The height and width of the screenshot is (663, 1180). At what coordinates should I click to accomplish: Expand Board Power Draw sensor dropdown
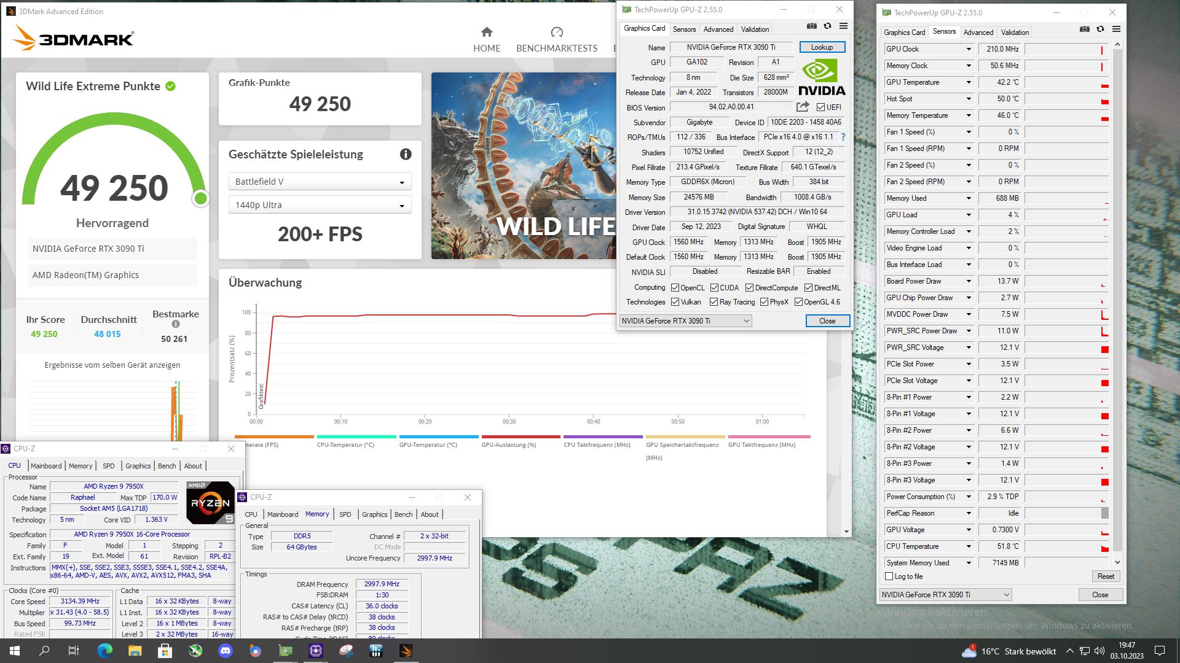click(969, 281)
